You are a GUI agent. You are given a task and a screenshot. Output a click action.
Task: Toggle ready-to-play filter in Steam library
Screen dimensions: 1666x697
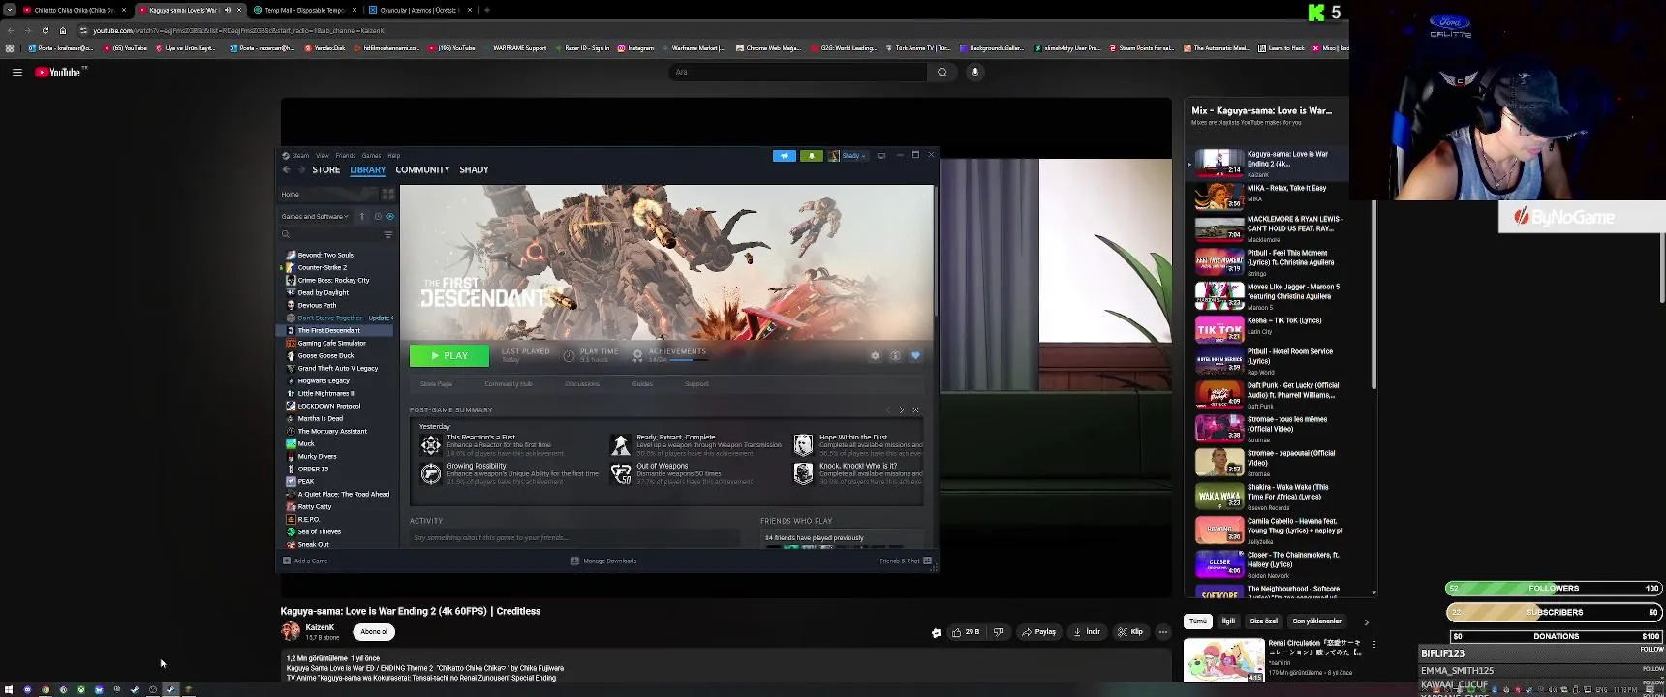click(x=390, y=216)
